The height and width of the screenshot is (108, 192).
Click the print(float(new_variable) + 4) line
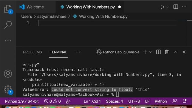click(68, 85)
